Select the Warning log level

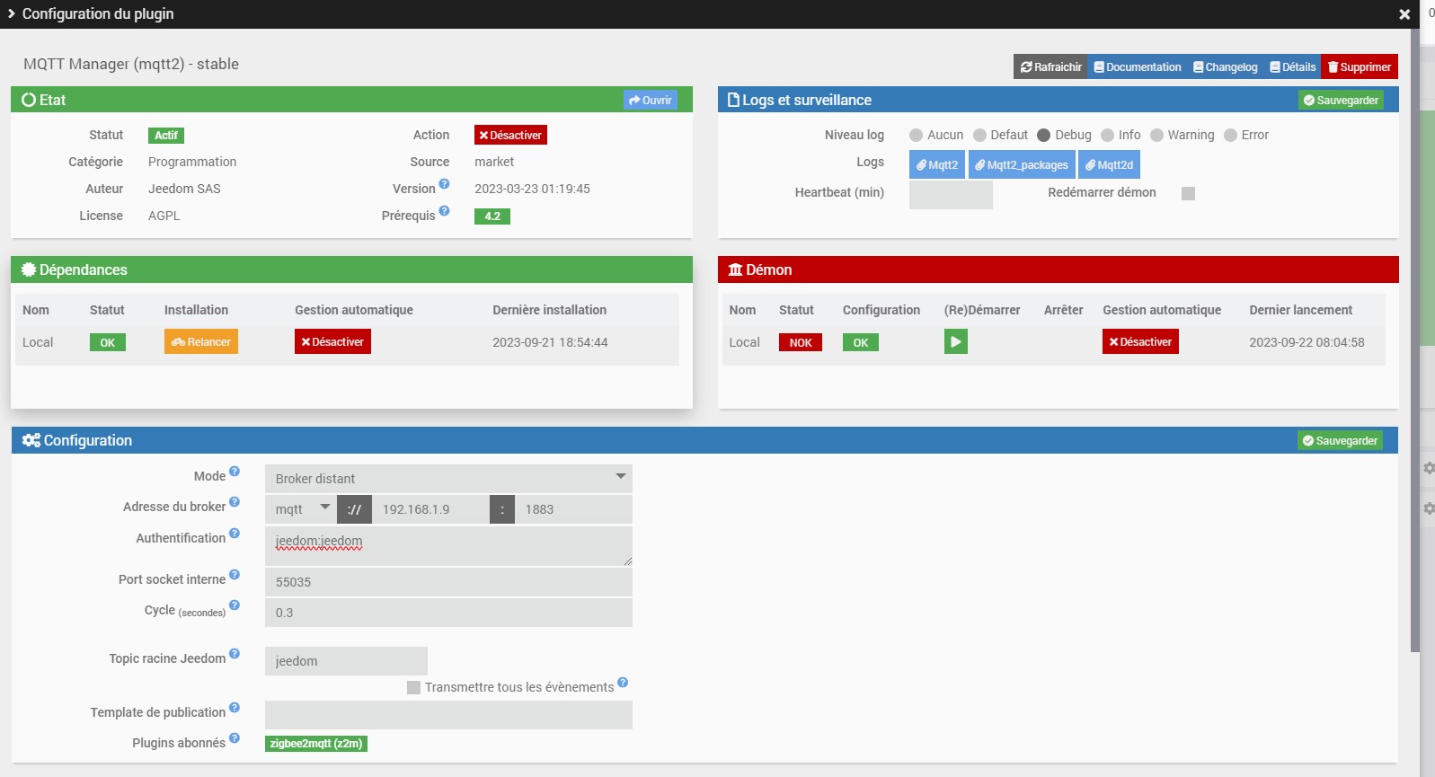(x=1157, y=135)
